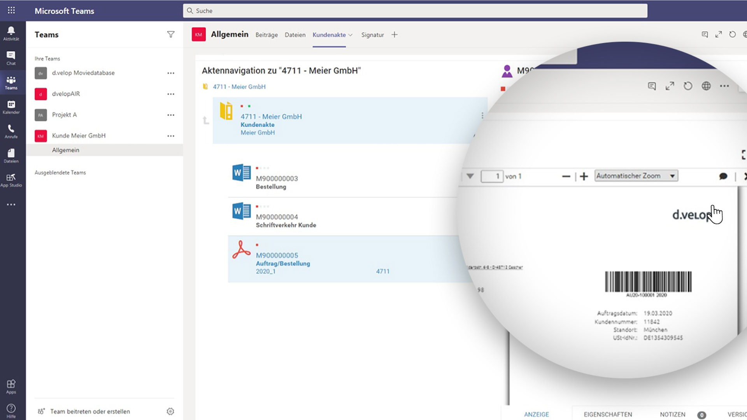Click the person icon next to the document title

pos(507,71)
